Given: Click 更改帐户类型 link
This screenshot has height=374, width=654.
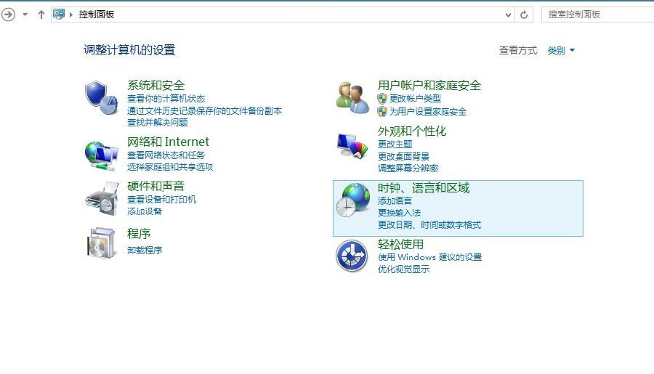Looking at the screenshot, I should point(416,98).
